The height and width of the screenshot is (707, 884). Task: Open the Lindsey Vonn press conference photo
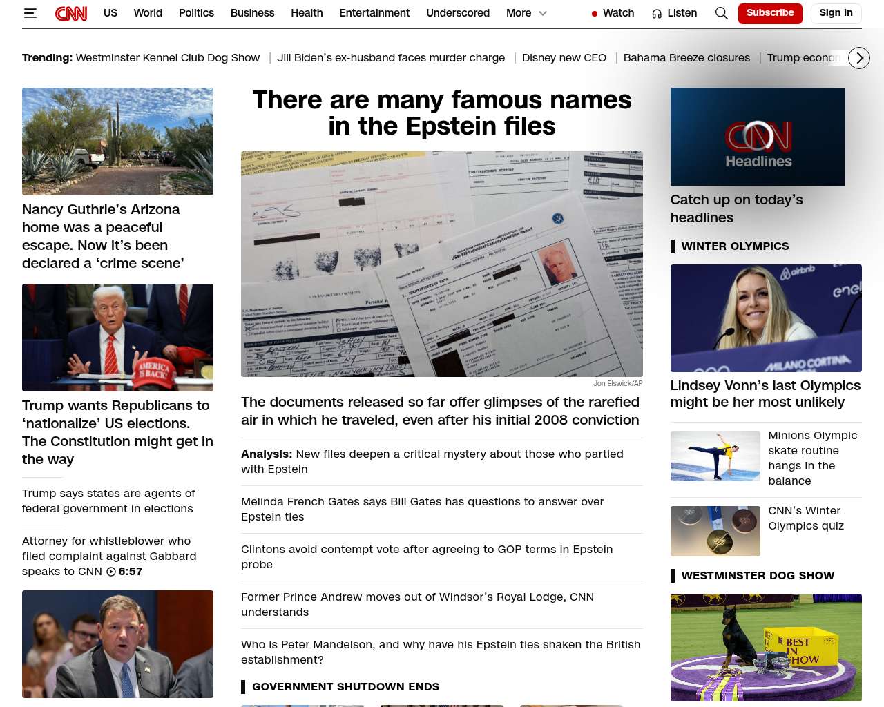766,318
